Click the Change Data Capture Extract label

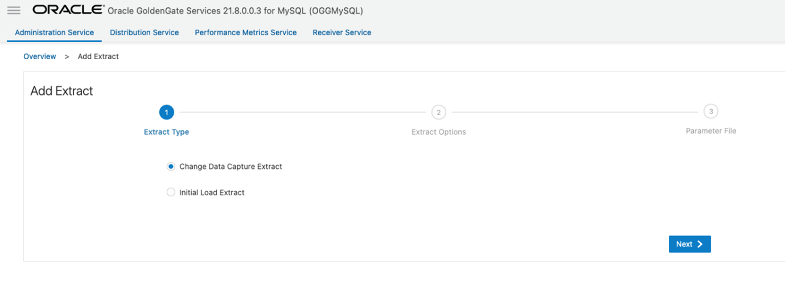(x=231, y=167)
